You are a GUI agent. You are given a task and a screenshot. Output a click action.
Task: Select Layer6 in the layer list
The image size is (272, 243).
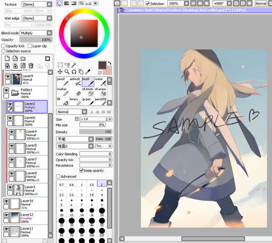(27, 121)
